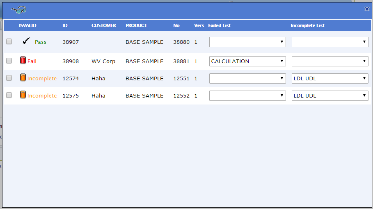Enable the checkbox for row ID 12575
This screenshot has width=373, height=209.
pos(9,95)
